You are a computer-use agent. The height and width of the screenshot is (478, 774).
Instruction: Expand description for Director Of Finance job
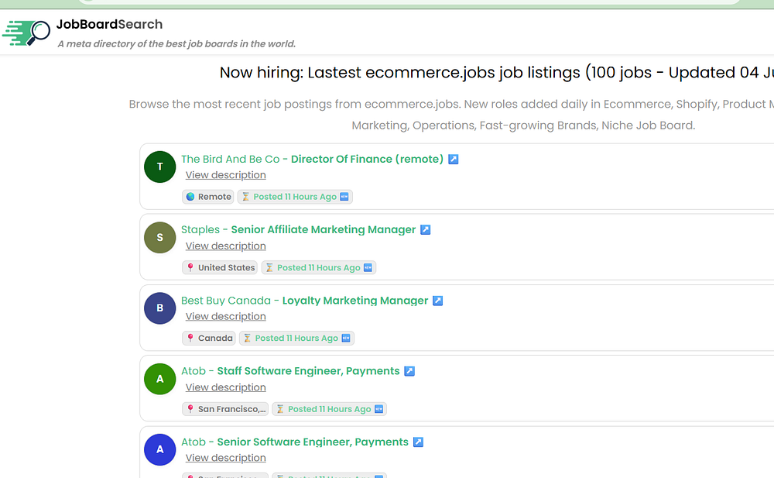click(x=225, y=175)
